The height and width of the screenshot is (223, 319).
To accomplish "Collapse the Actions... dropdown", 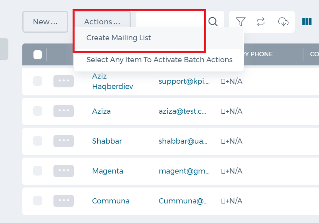I will 102,22.
